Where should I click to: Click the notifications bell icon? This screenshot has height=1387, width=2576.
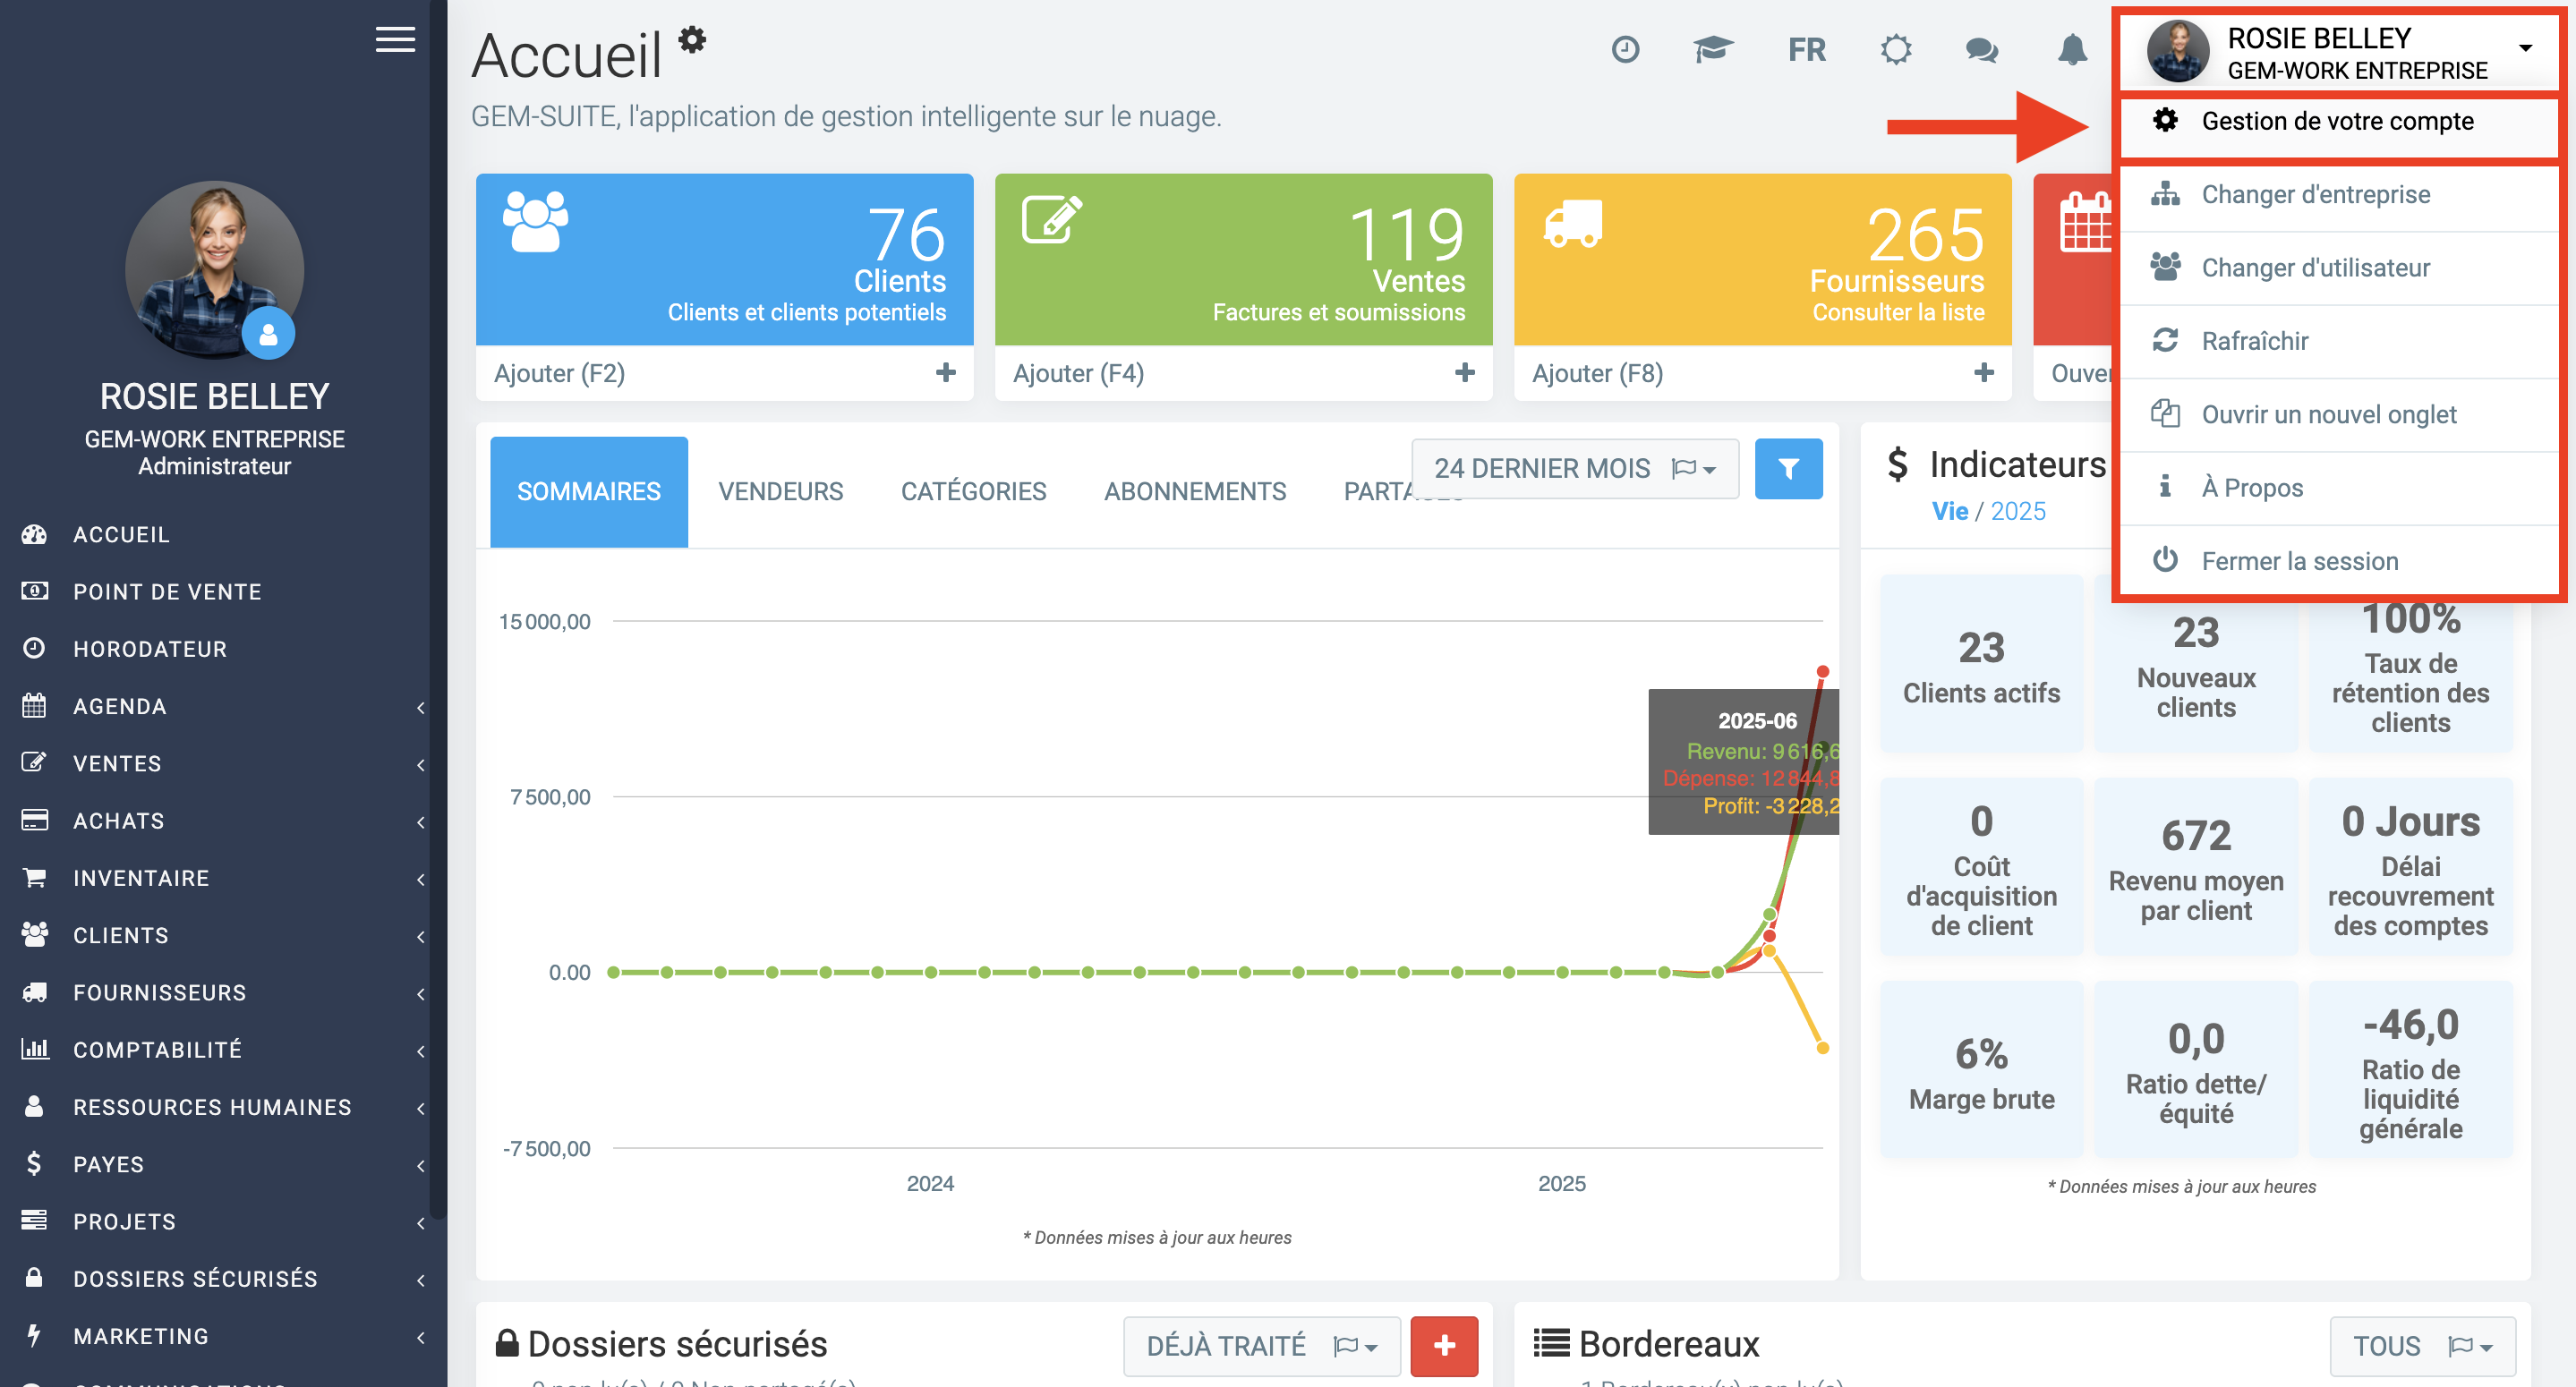click(2072, 49)
